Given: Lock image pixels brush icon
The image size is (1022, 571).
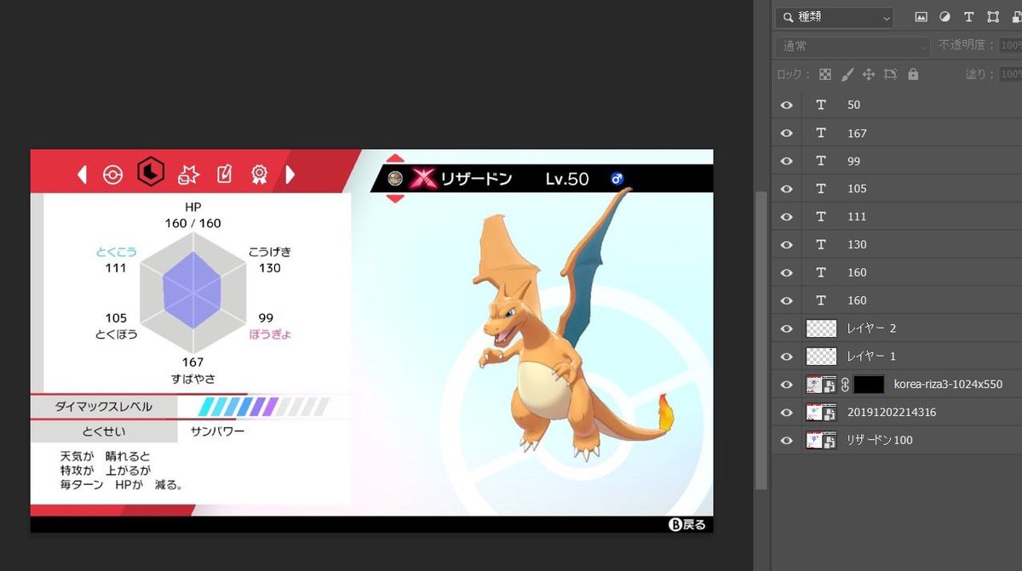Looking at the screenshot, I should pos(847,74).
